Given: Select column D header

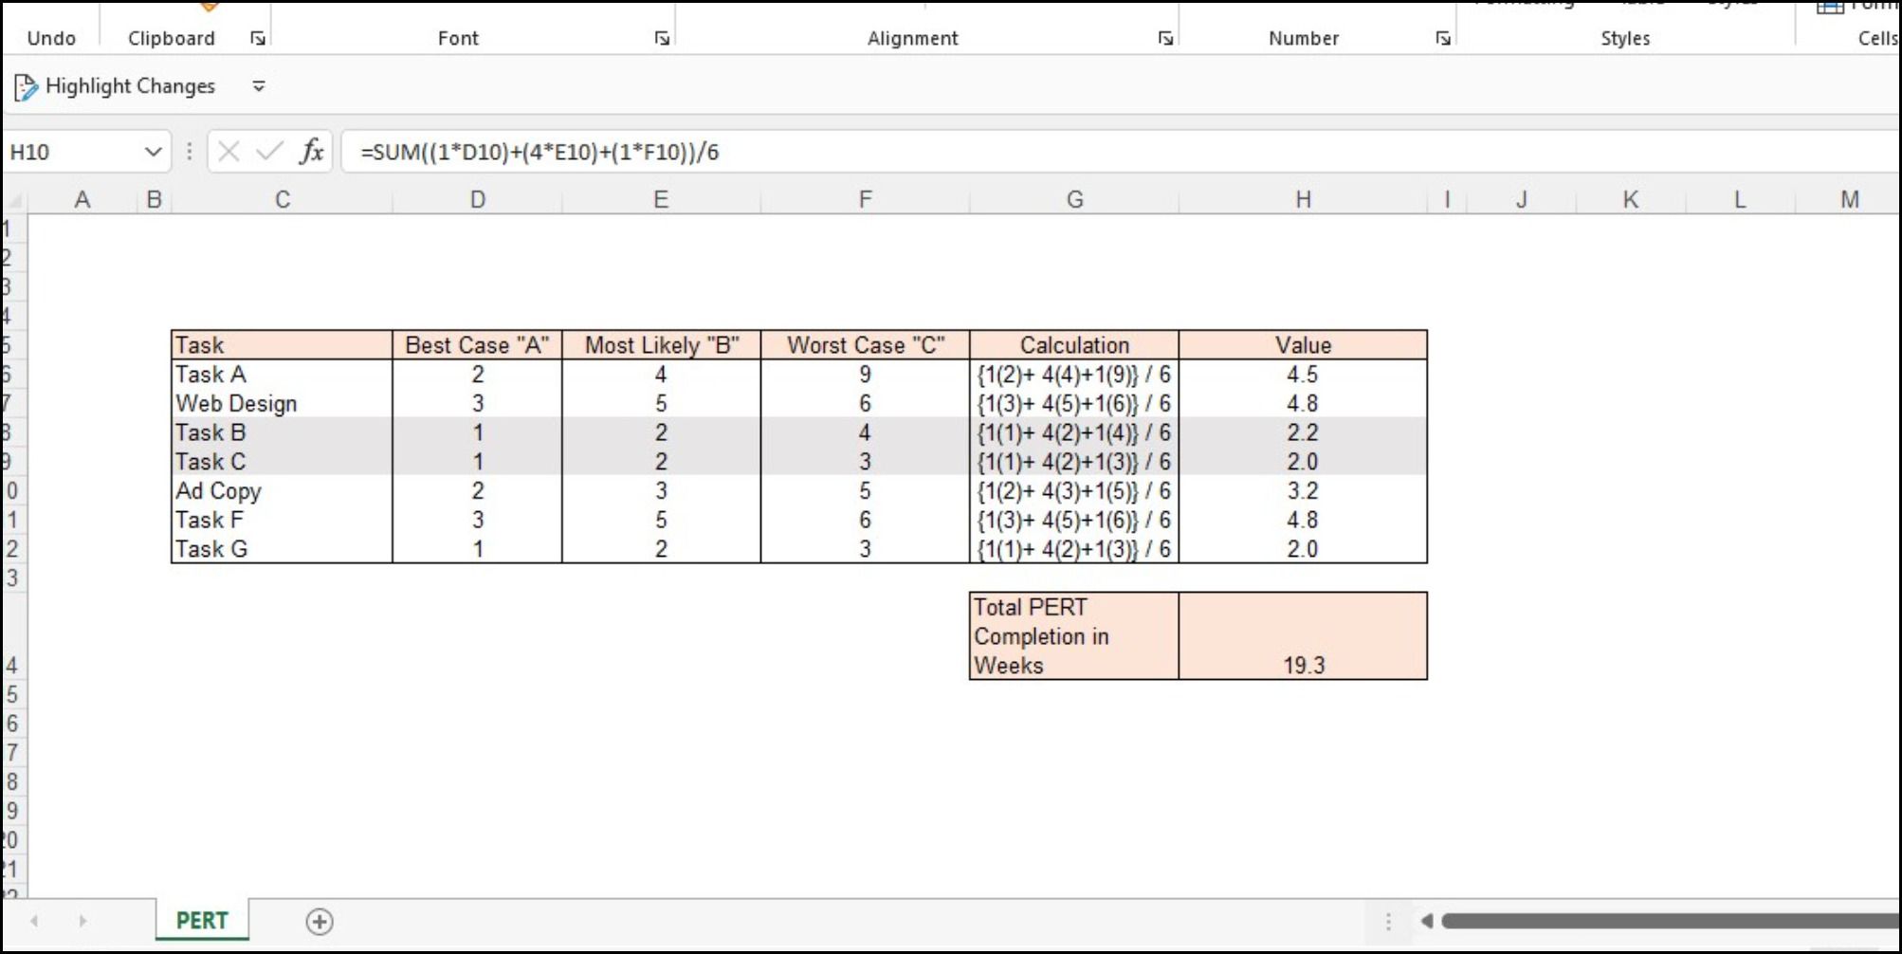Looking at the screenshot, I should point(477,200).
